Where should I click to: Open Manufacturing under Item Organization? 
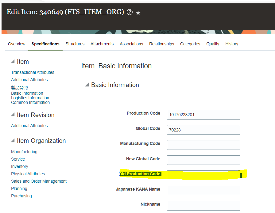(x=24, y=151)
